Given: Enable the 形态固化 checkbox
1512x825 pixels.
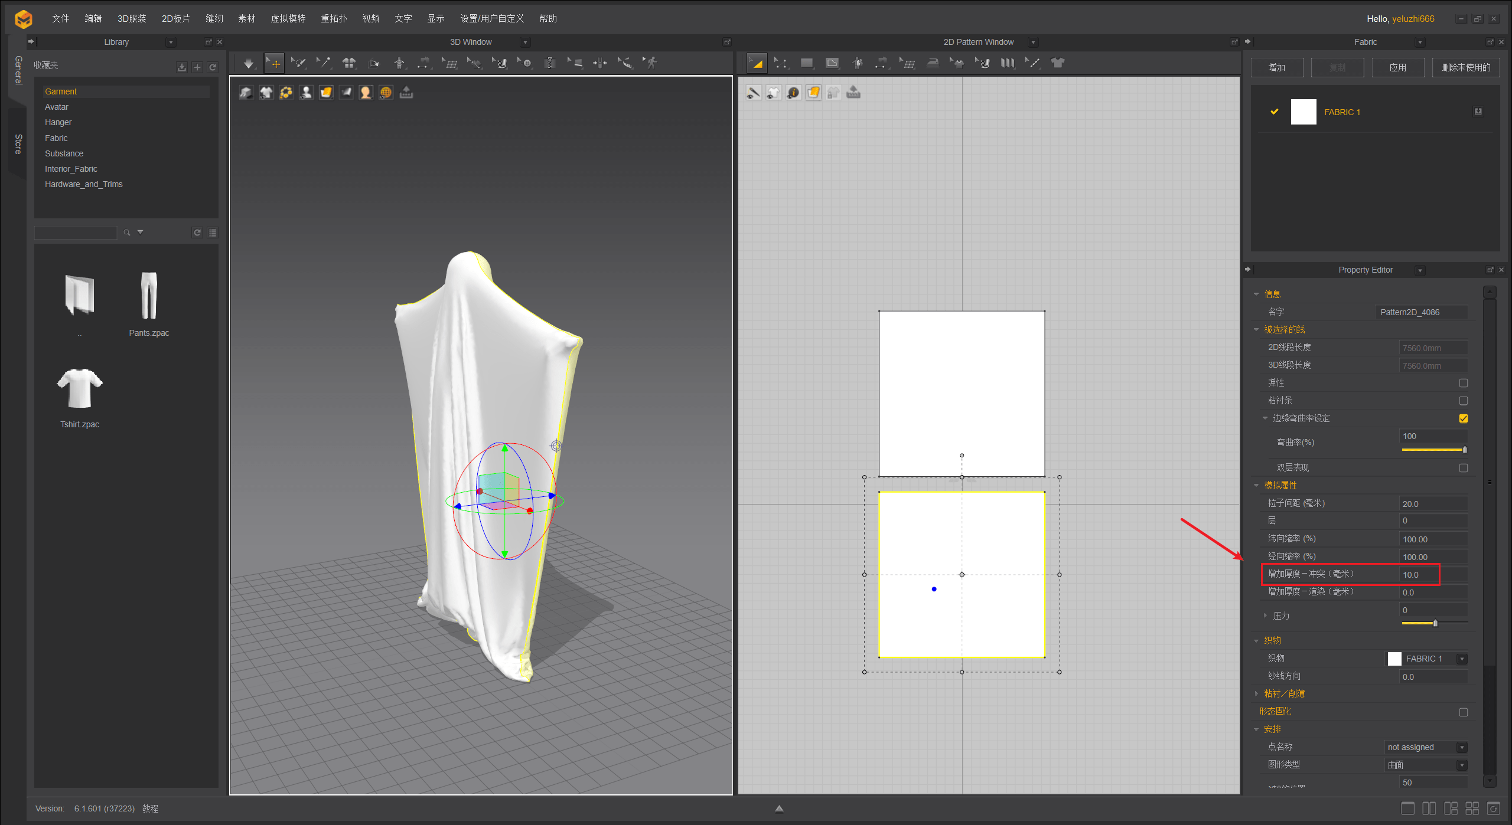Looking at the screenshot, I should pyautogui.click(x=1463, y=712).
